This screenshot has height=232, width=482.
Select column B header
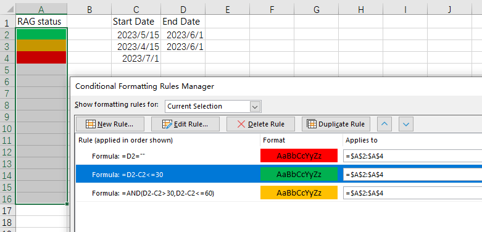(89, 9)
